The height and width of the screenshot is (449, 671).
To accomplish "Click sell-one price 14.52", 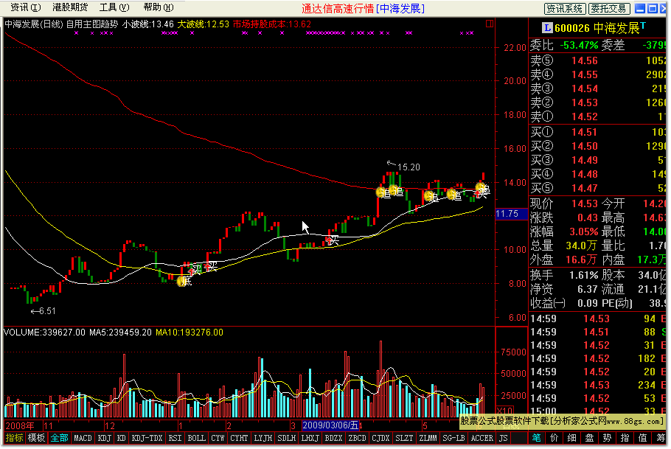I will click(585, 116).
